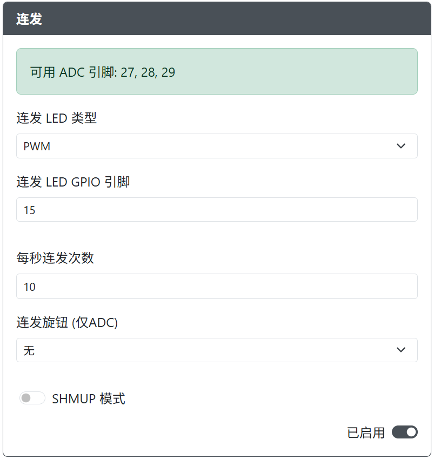Viewport: 434px width, 459px height.
Task: Click the value 15 in the GPIO field
Action: click(30, 210)
